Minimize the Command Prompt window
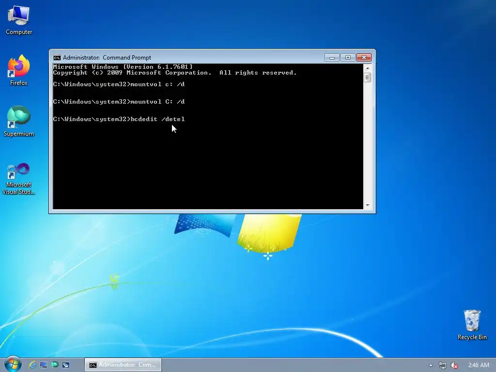Image resolution: width=496 pixels, height=372 pixels. (332, 58)
